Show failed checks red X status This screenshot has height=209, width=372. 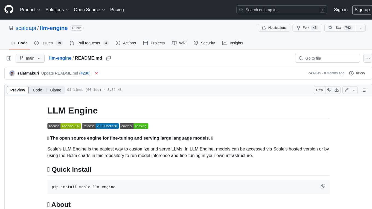point(96,73)
